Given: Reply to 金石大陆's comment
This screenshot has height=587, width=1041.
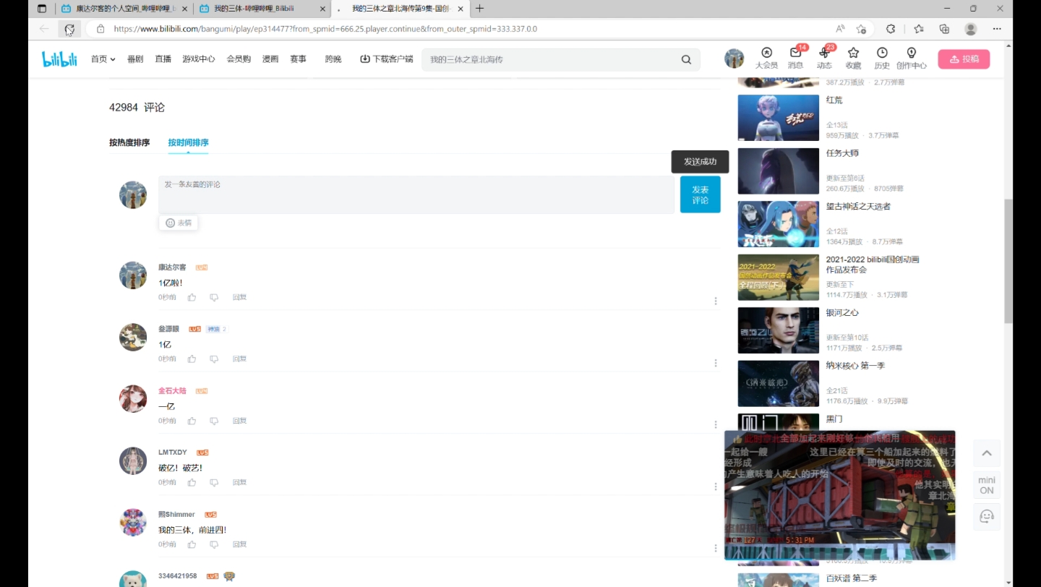Looking at the screenshot, I should tap(239, 421).
